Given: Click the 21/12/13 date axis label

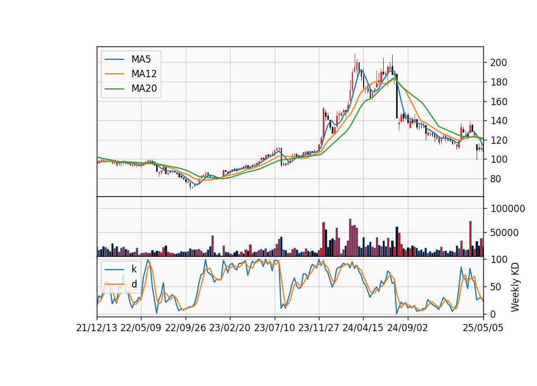Looking at the screenshot, I should [97, 328].
